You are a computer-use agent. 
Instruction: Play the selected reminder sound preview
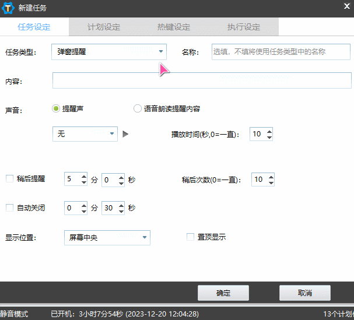pos(125,134)
